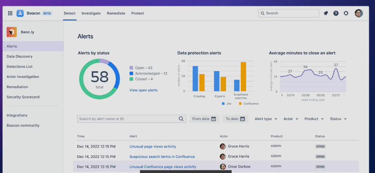Viewport: 375px width, 173px height.
Task: Open Beacon community in sidebar
Action: (x=23, y=125)
